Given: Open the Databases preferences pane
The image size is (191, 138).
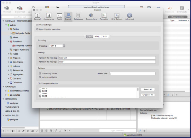Looking at the screenshot, I should (x=78, y=17).
